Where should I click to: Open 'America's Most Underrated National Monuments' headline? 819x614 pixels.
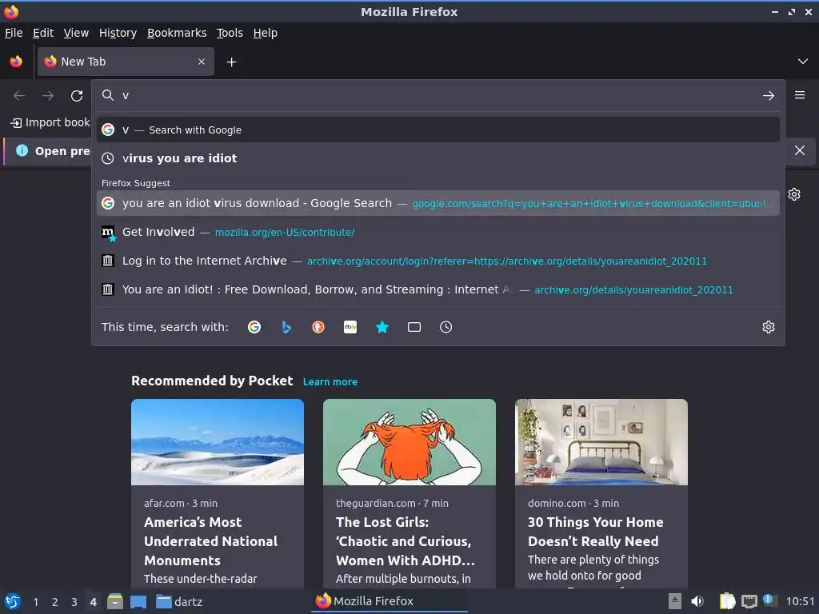point(211,541)
